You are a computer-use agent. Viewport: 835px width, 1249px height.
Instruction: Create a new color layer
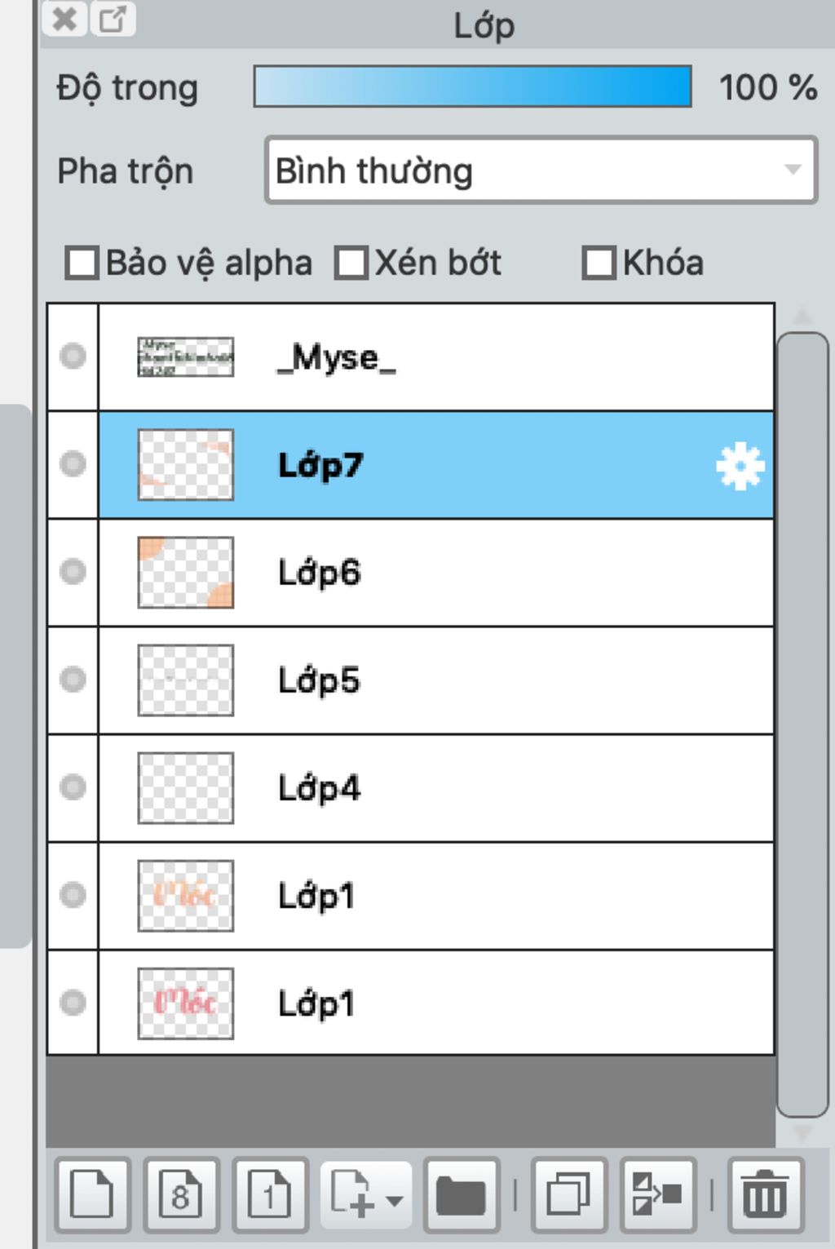click(x=92, y=1194)
